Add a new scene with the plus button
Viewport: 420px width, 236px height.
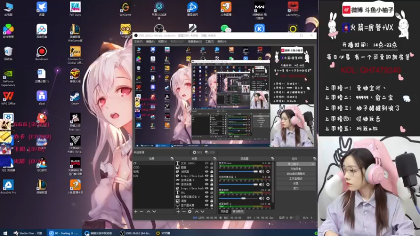point(136,212)
